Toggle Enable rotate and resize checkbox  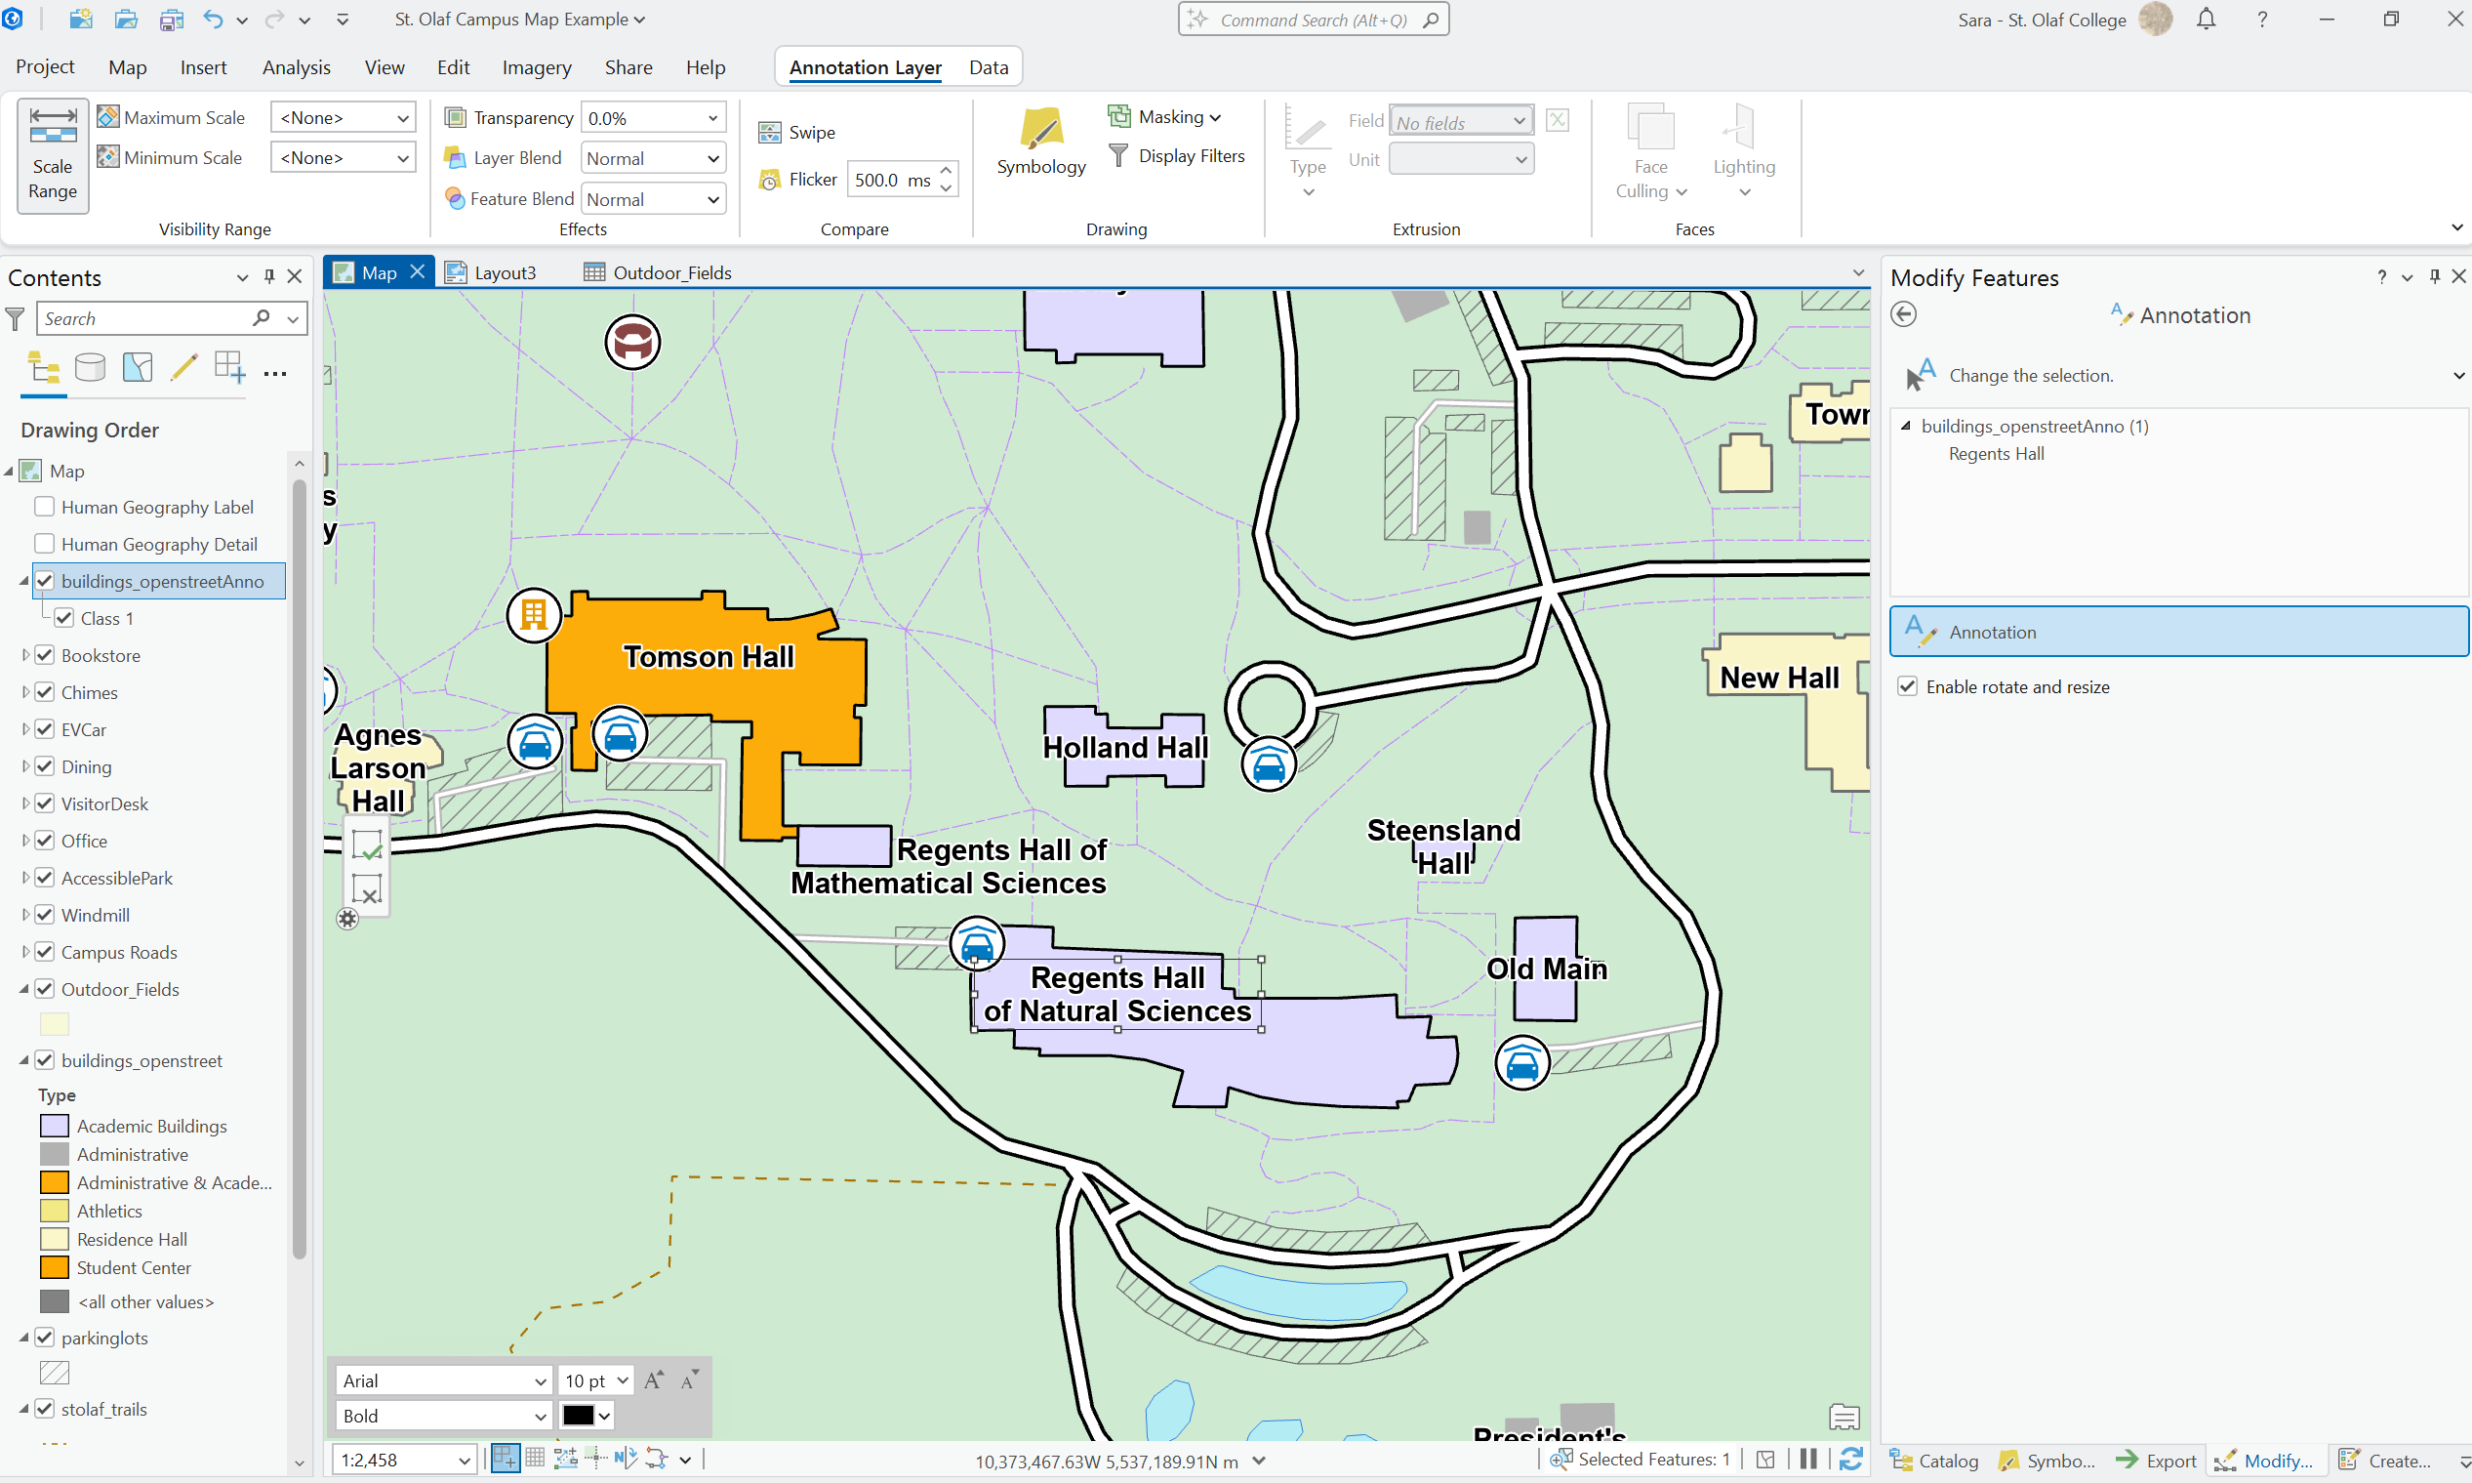[1907, 686]
